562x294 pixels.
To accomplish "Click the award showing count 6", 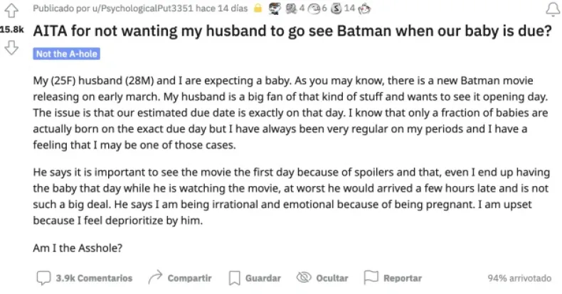I will point(313,9).
